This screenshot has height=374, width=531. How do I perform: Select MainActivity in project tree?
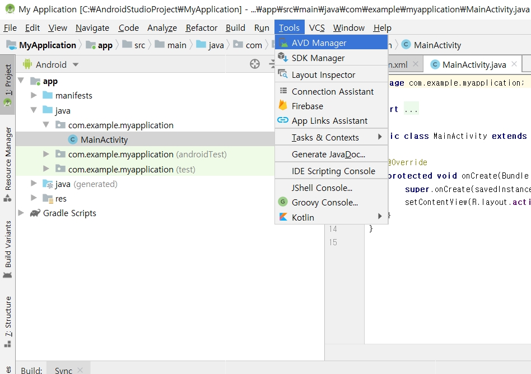(104, 139)
